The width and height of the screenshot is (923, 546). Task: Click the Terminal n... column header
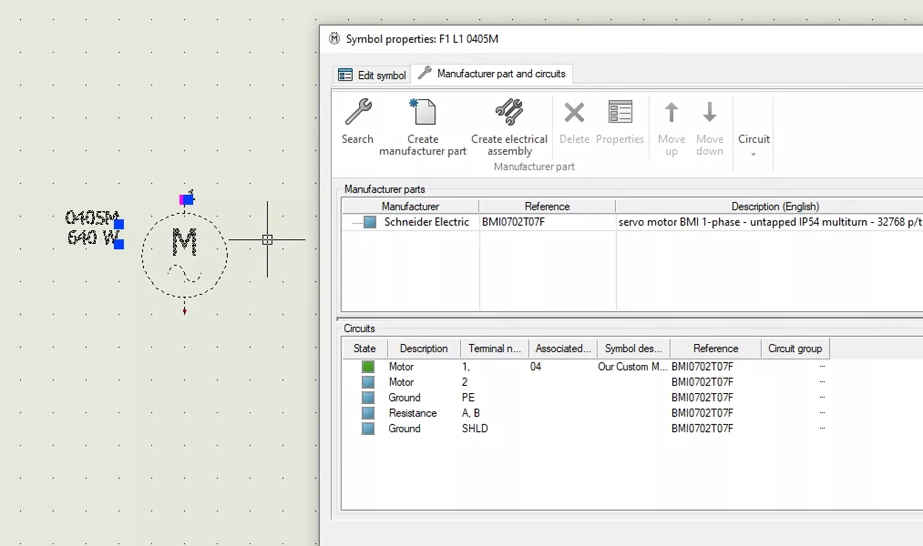(494, 348)
